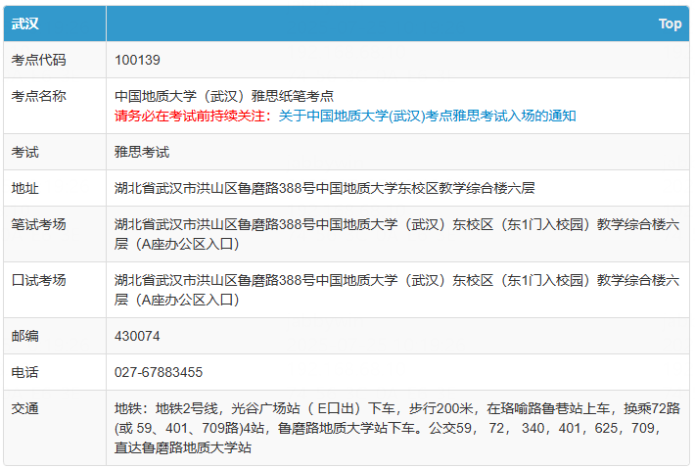Click the 考点代码 label

click(x=38, y=60)
